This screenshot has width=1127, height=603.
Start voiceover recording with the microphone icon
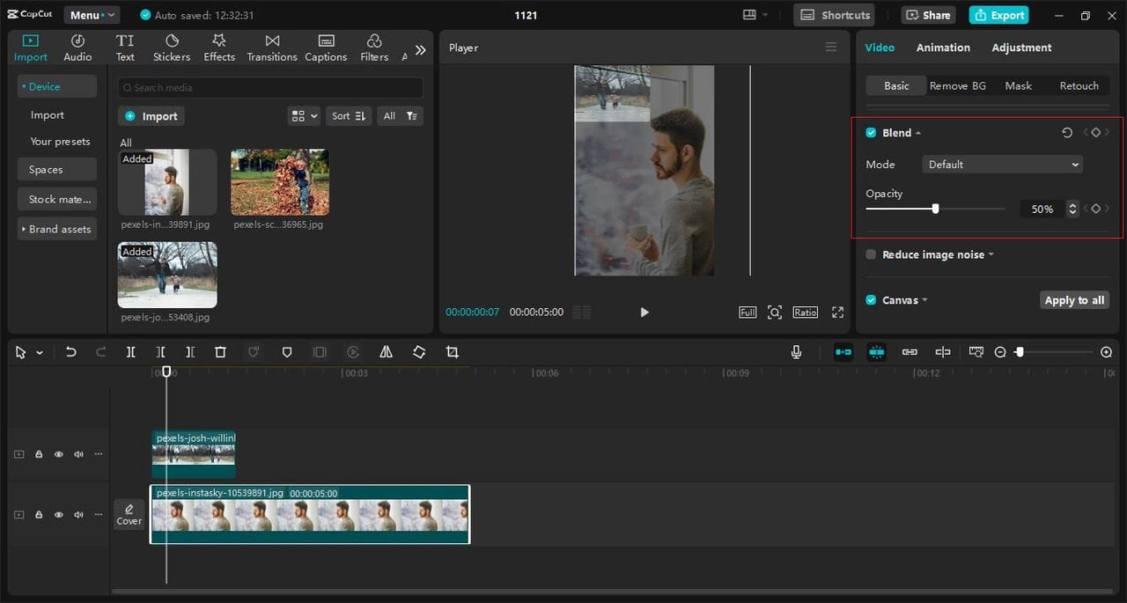click(x=796, y=352)
